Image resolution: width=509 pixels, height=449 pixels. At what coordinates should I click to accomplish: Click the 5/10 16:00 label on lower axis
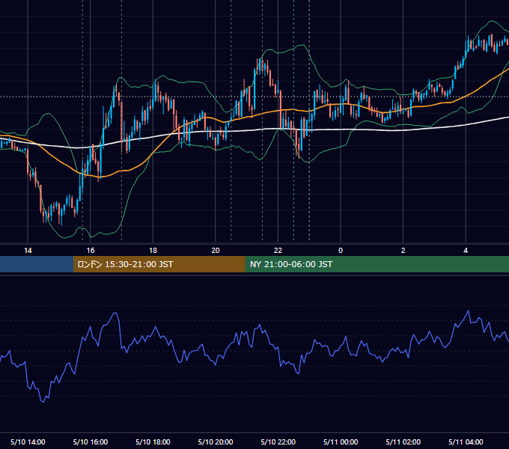(91, 442)
